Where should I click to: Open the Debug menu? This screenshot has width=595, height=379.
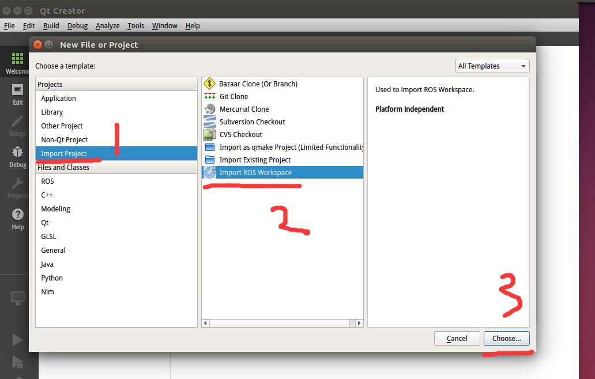coord(77,26)
